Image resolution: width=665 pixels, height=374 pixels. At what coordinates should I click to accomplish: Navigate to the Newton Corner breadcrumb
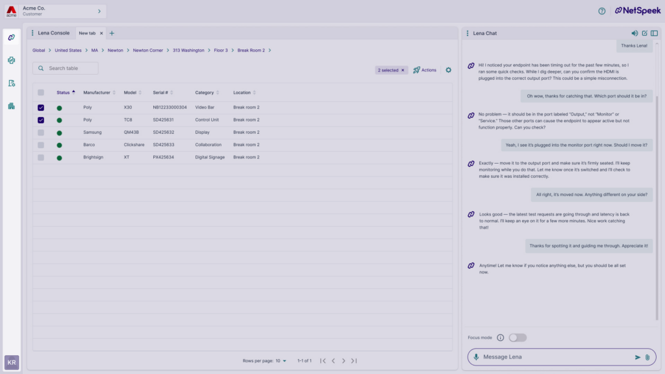pos(148,50)
